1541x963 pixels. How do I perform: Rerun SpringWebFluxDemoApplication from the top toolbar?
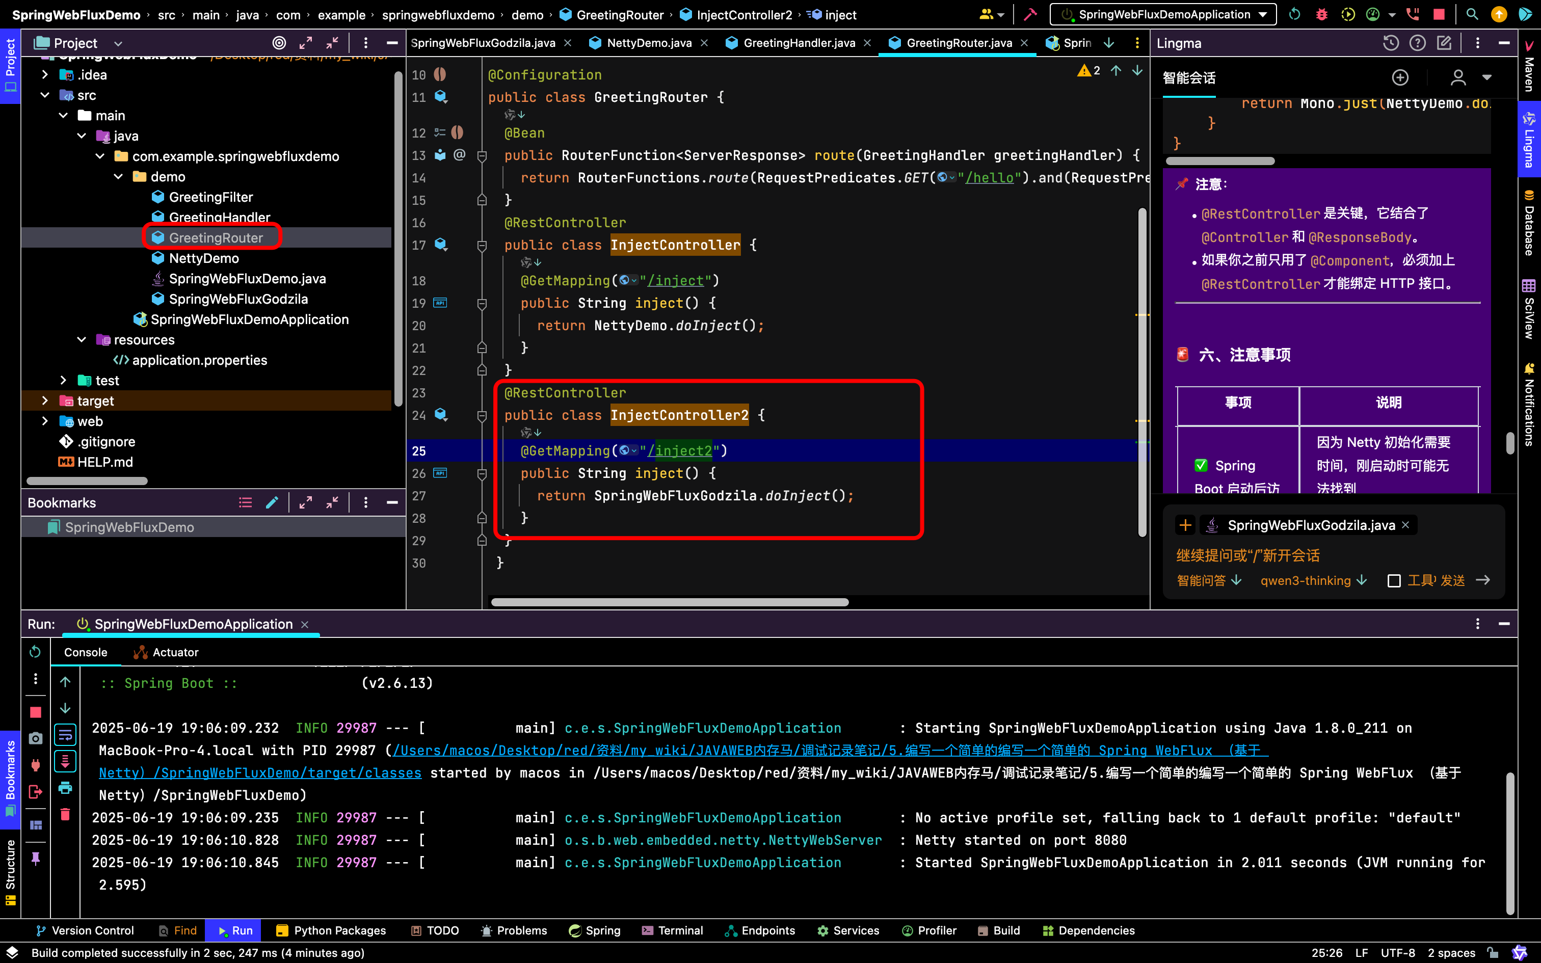click(1294, 14)
